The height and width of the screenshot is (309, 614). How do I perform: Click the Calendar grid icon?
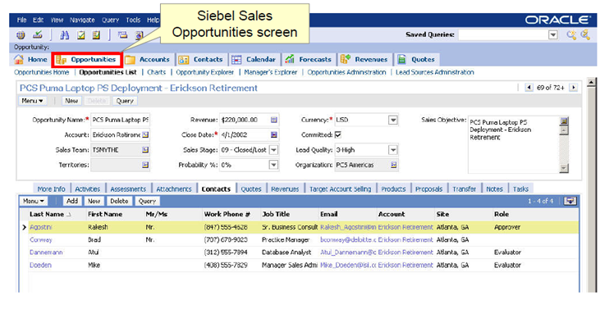click(236, 60)
